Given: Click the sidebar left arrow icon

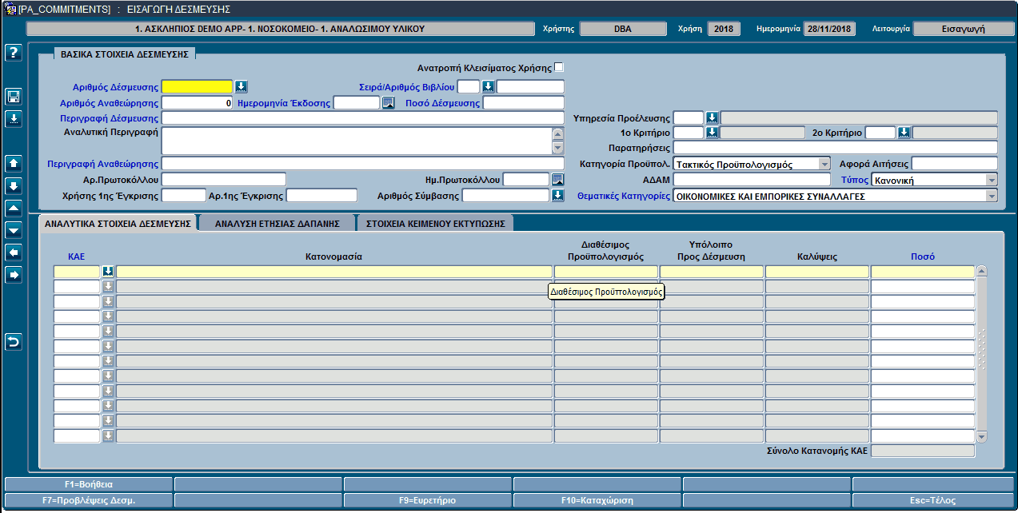Looking at the screenshot, I should click(x=13, y=253).
